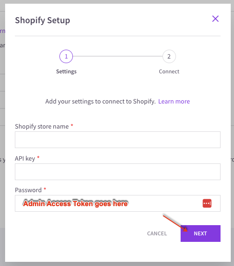Viewport: 234px width, 266px height.
Task: Focus the API key input field
Action: click(x=117, y=172)
